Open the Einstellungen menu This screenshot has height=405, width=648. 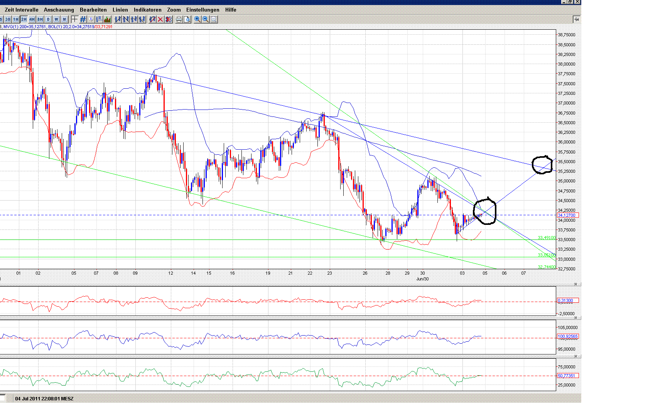tap(203, 10)
